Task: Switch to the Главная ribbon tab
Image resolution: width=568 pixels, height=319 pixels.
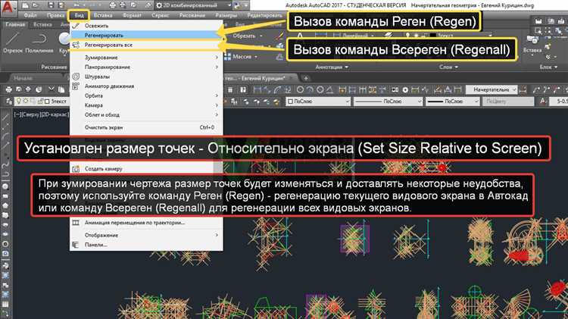Action: [15, 25]
